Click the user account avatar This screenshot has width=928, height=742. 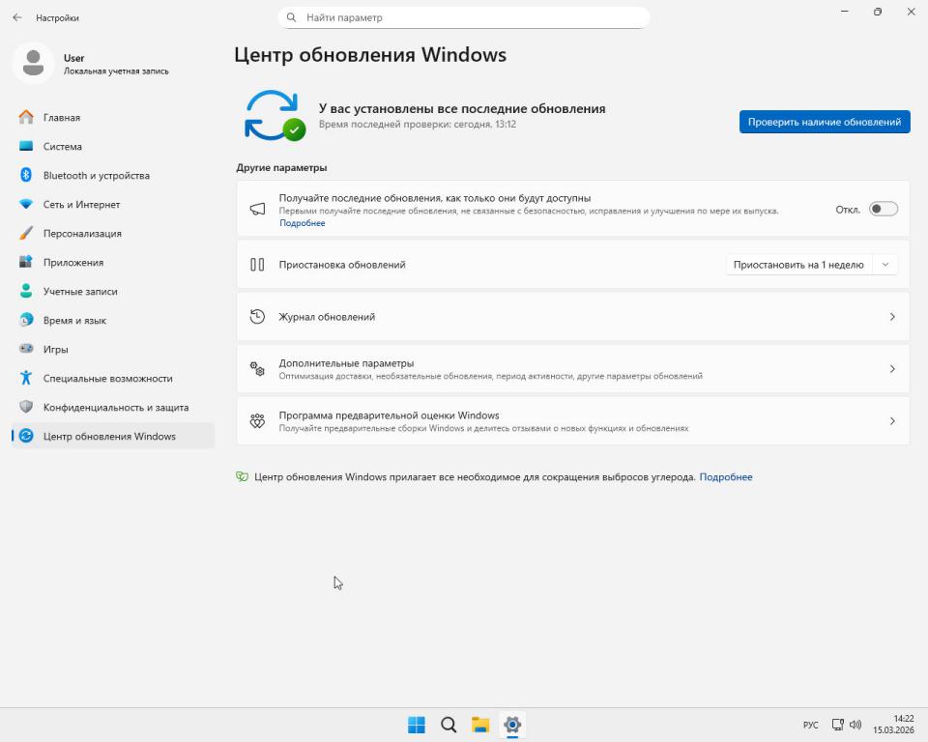pyautogui.click(x=34, y=64)
